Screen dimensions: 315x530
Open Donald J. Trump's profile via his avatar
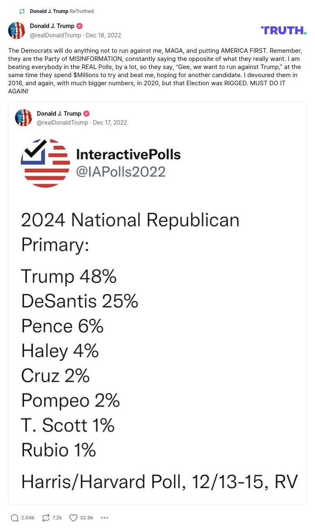(16, 30)
